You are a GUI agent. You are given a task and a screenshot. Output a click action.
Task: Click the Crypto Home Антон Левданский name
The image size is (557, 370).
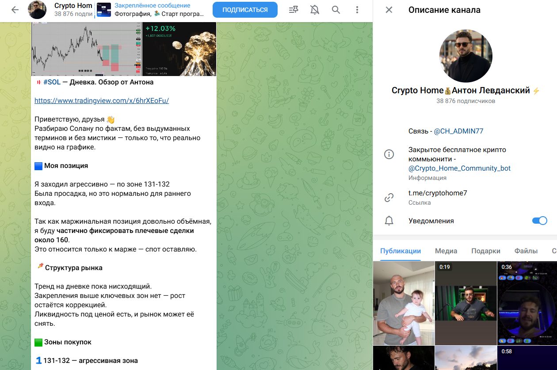(x=465, y=90)
